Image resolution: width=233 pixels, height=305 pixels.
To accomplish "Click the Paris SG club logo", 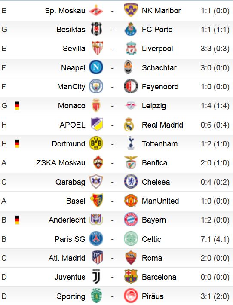I will (x=96, y=239).
